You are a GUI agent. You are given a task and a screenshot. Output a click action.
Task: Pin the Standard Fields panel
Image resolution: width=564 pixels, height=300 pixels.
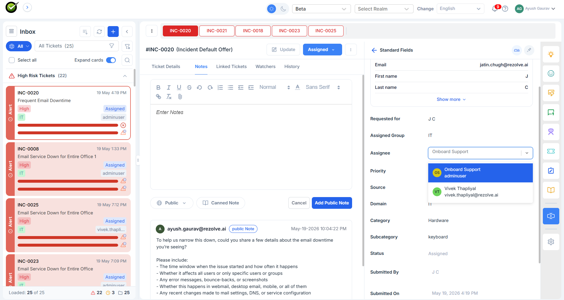tap(529, 50)
